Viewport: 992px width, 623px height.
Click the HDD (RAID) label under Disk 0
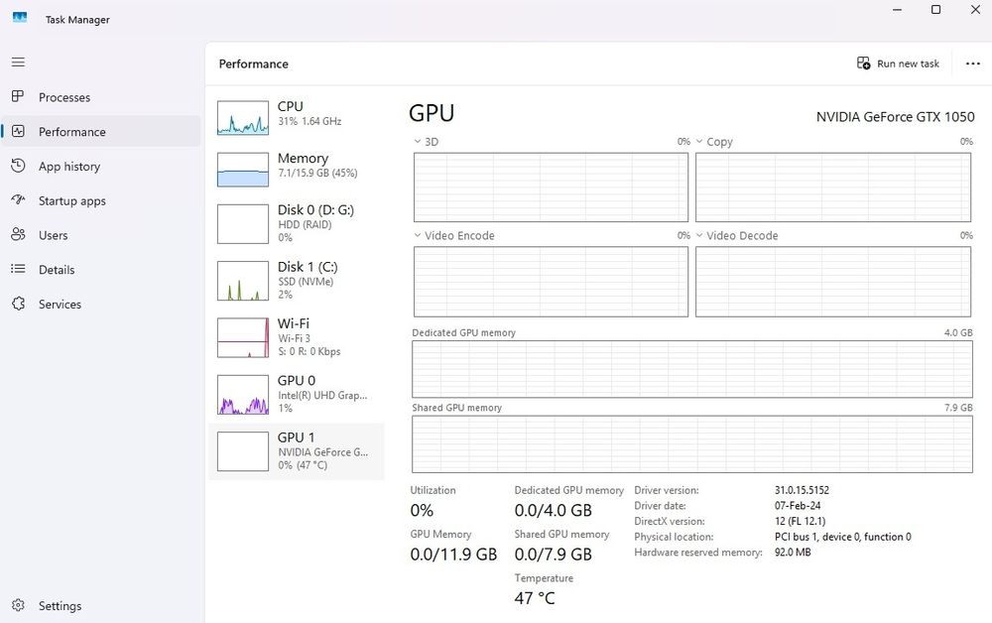[305, 225]
